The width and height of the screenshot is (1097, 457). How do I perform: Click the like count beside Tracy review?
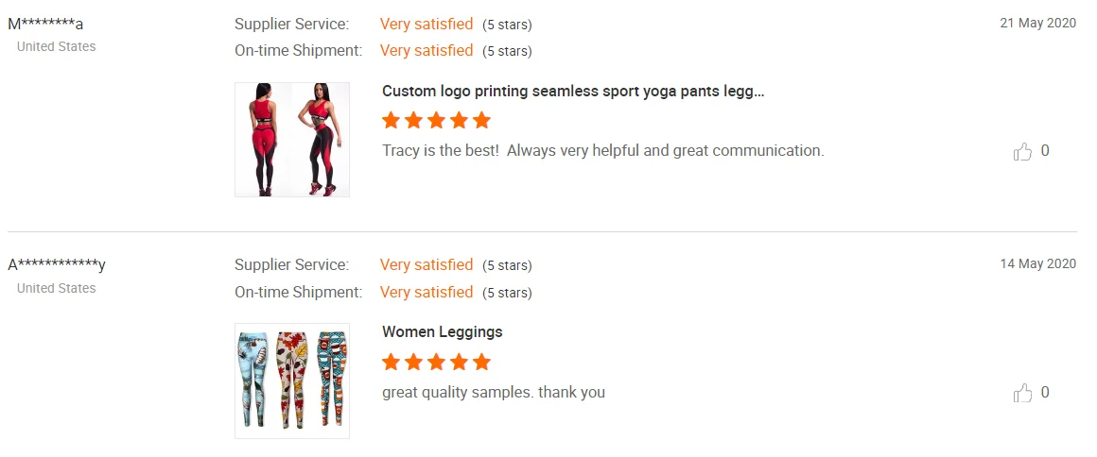pyautogui.click(x=1045, y=150)
